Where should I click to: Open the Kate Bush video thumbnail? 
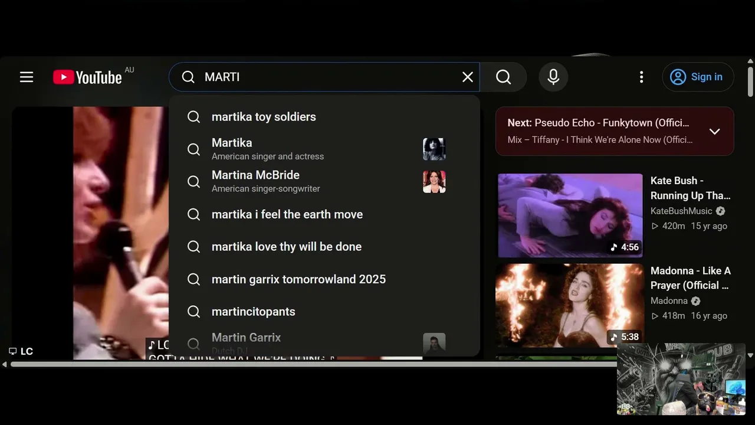570,215
